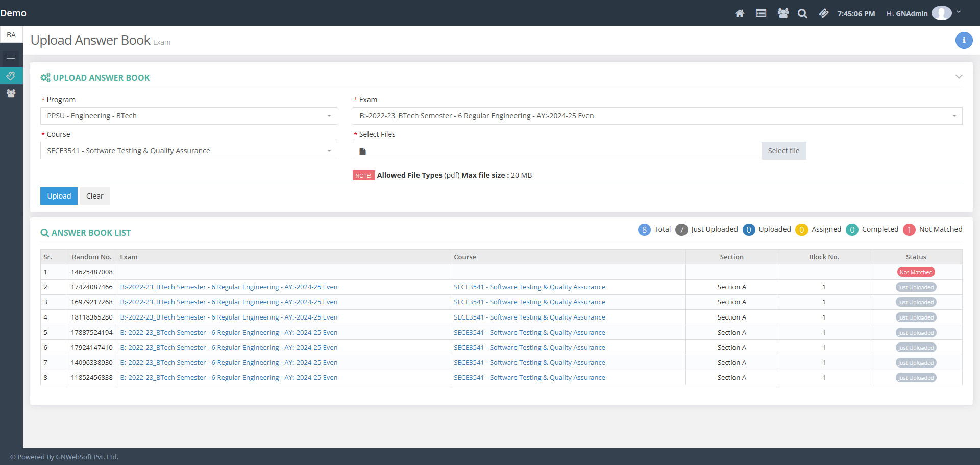Screen dimensions: 980x465
Task: Open the exam link for random number 17424087466
Action: pyautogui.click(x=229, y=287)
